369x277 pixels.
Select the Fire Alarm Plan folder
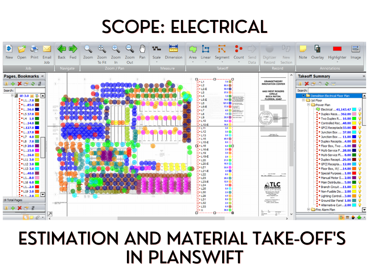pos(325,210)
